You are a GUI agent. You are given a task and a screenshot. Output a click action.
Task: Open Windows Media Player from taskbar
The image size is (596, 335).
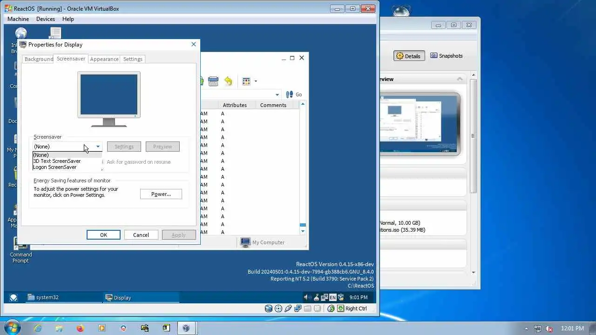[102, 328]
